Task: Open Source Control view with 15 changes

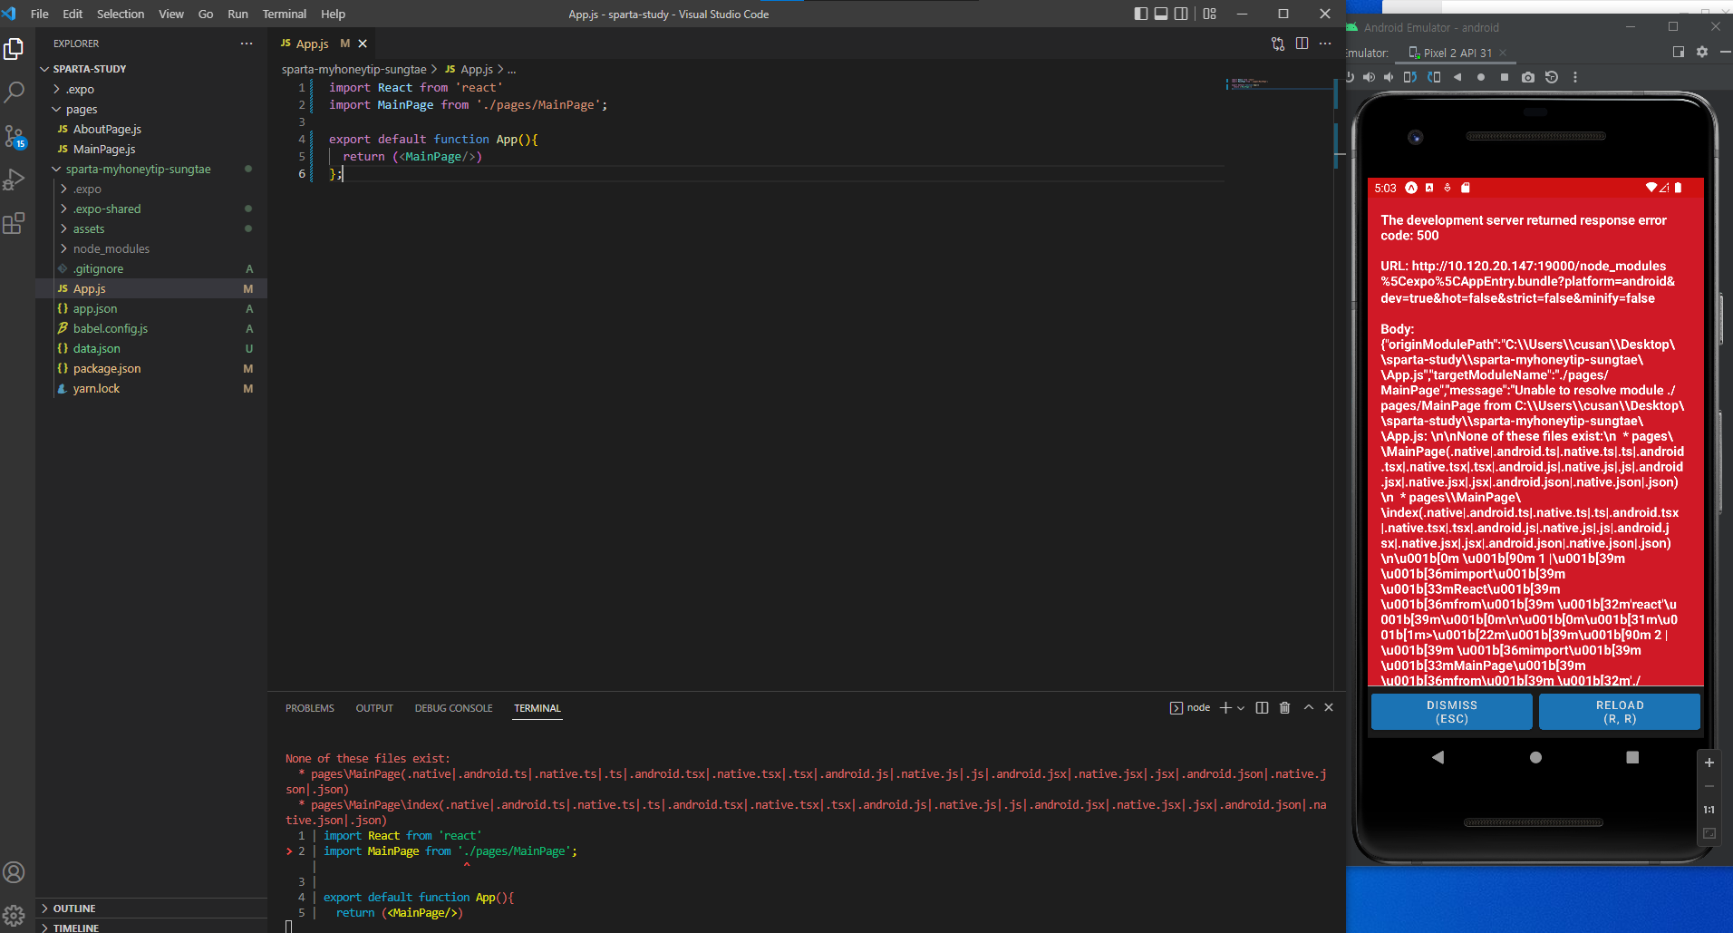Action: [14, 137]
